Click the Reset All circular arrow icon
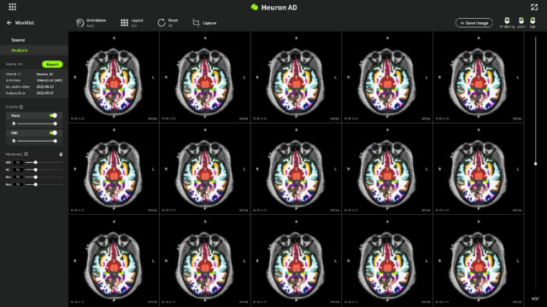 (x=162, y=23)
